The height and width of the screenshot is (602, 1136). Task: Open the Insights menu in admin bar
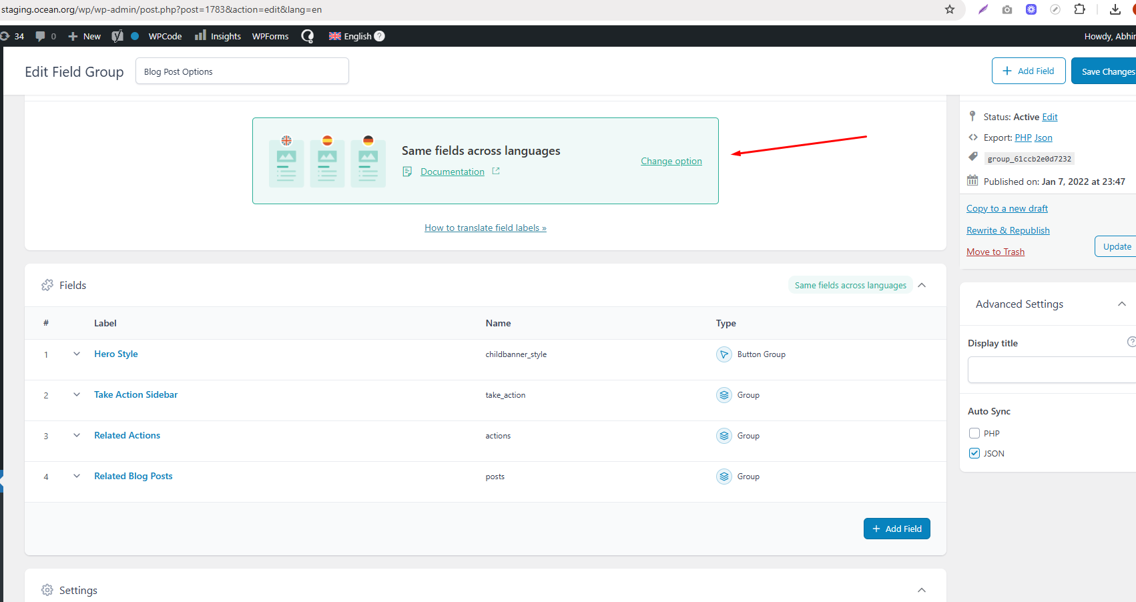pos(218,36)
